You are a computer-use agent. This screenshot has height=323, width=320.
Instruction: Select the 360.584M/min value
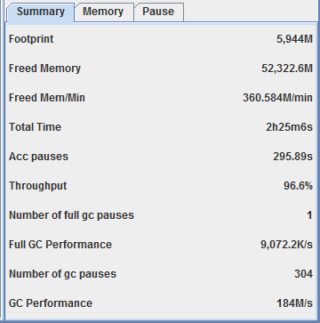(x=277, y=98)
